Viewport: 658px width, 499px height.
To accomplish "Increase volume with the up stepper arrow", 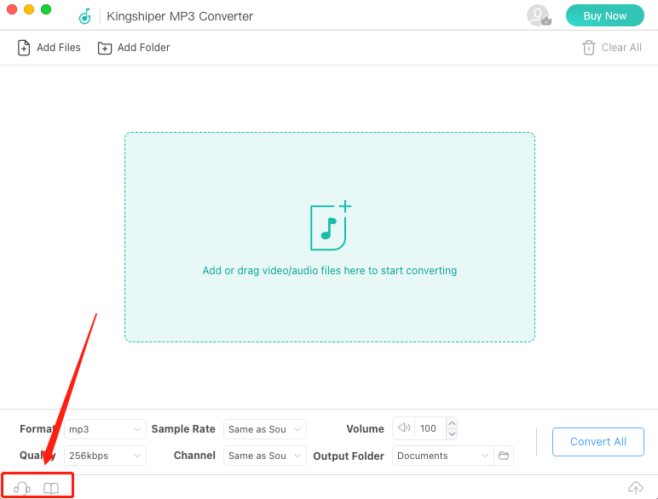I will [x=452, y=423].
